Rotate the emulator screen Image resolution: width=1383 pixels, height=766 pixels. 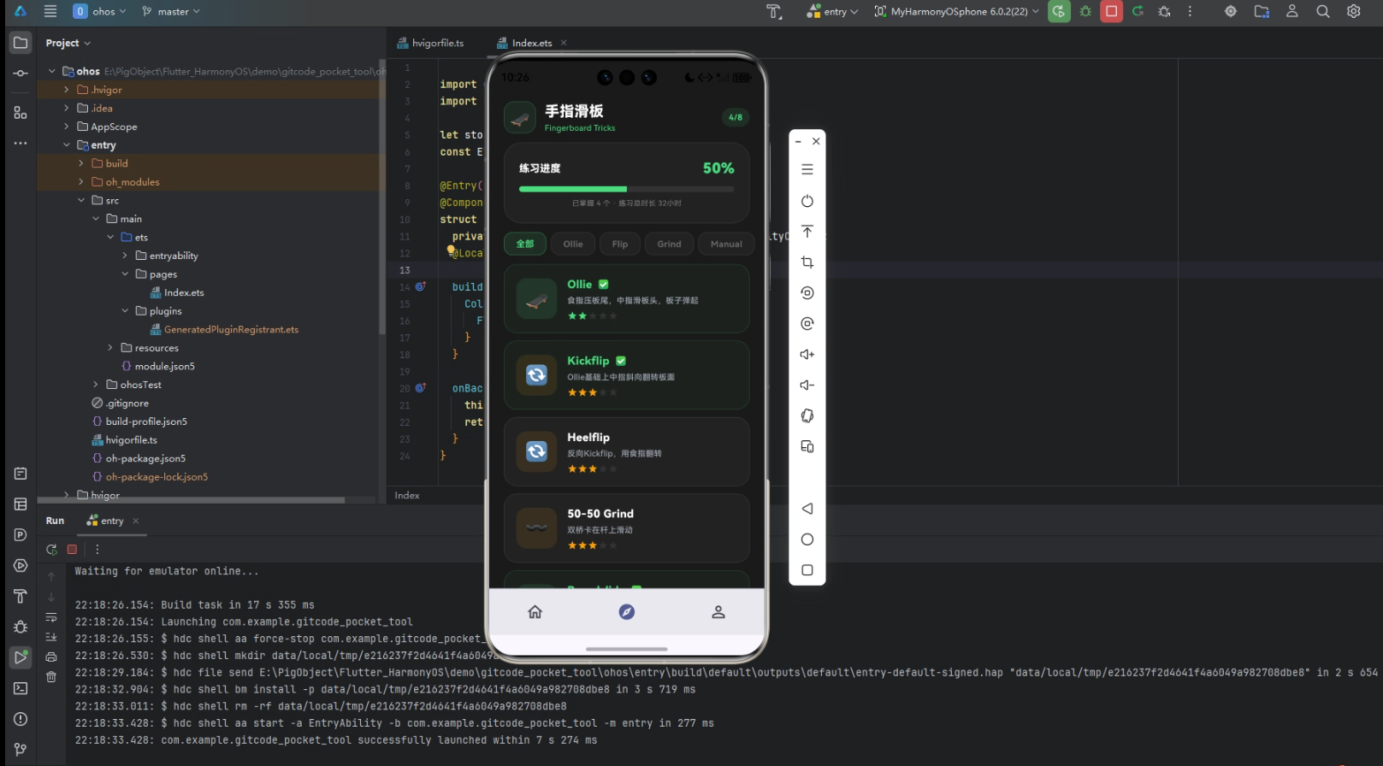tap(807, 415)
